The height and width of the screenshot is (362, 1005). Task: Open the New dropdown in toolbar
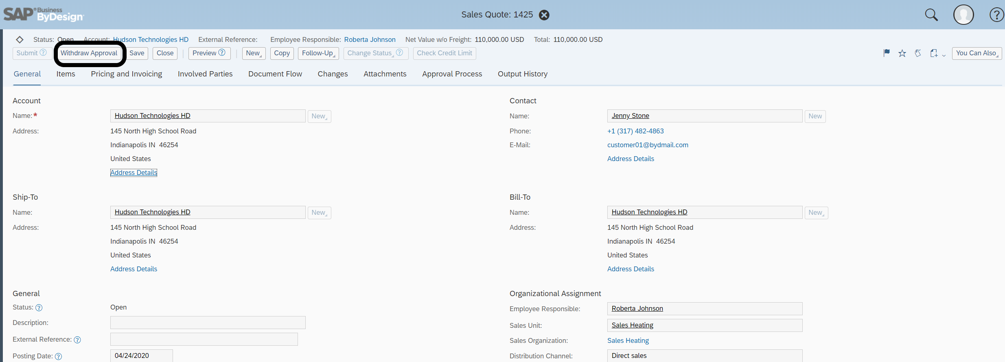(254, 53)
